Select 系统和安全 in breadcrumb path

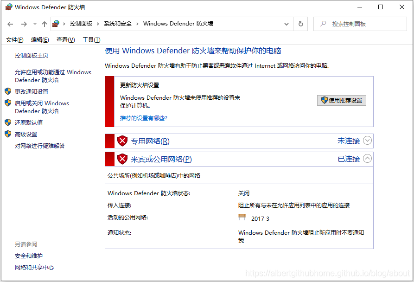[x=118, y=24]
